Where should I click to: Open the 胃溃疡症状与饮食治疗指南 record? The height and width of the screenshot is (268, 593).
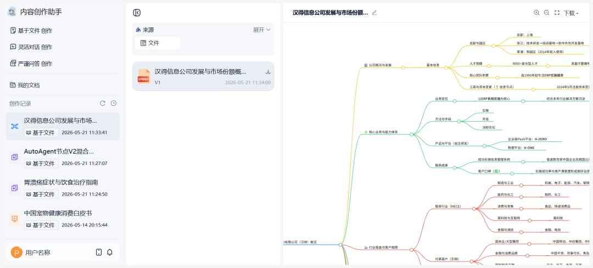click(63, 187)
